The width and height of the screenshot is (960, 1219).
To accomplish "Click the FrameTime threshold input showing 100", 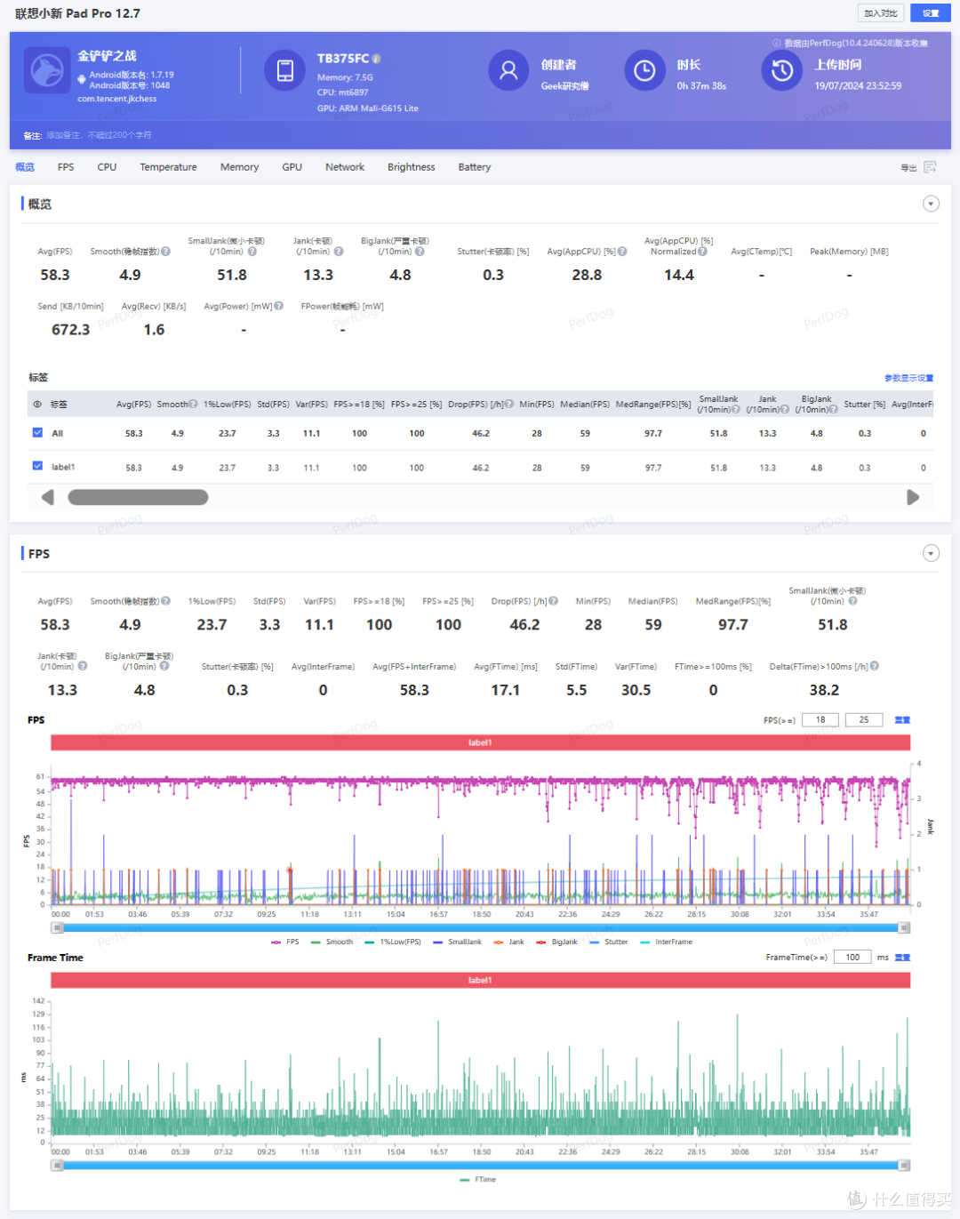I will tap(852, 958).
